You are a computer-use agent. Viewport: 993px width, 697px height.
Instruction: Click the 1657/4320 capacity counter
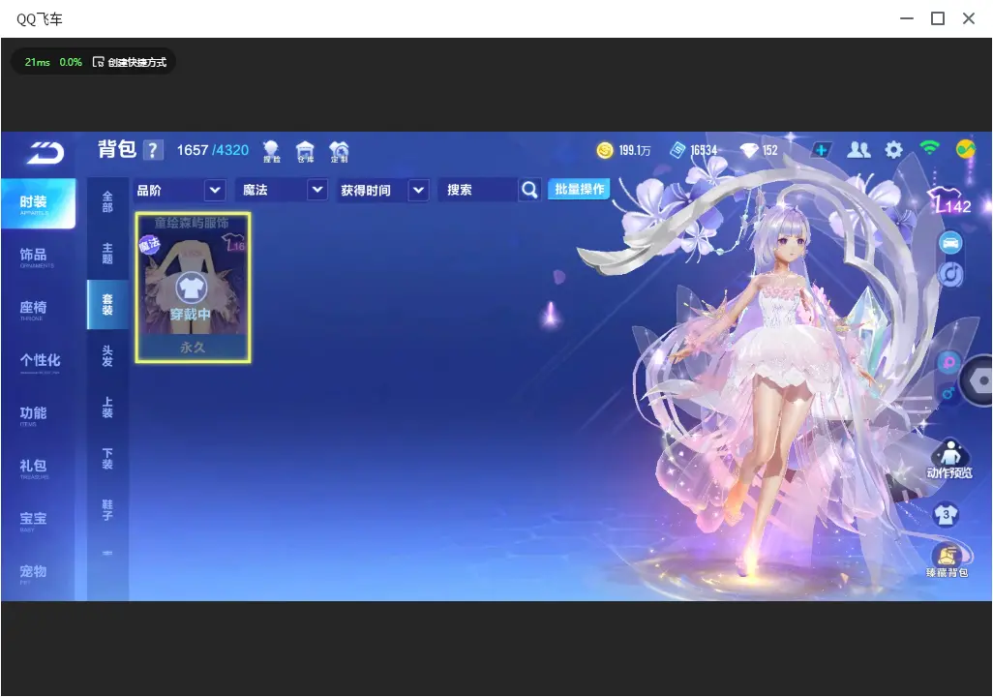pyautogui.click(x=212, y=151)
